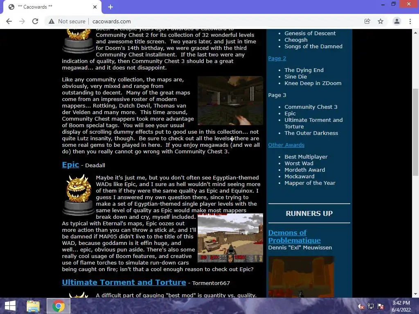Open the Ultimate Torment and Torture link
This screenshot has width=419, height=314.
tap(124, 283)
